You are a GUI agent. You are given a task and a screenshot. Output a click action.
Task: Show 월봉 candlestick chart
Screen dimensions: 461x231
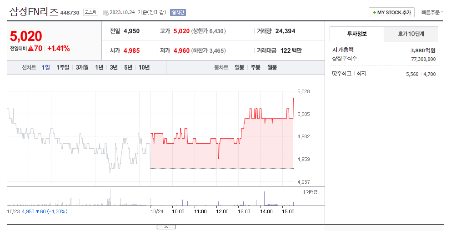click(x=272, y=67)
